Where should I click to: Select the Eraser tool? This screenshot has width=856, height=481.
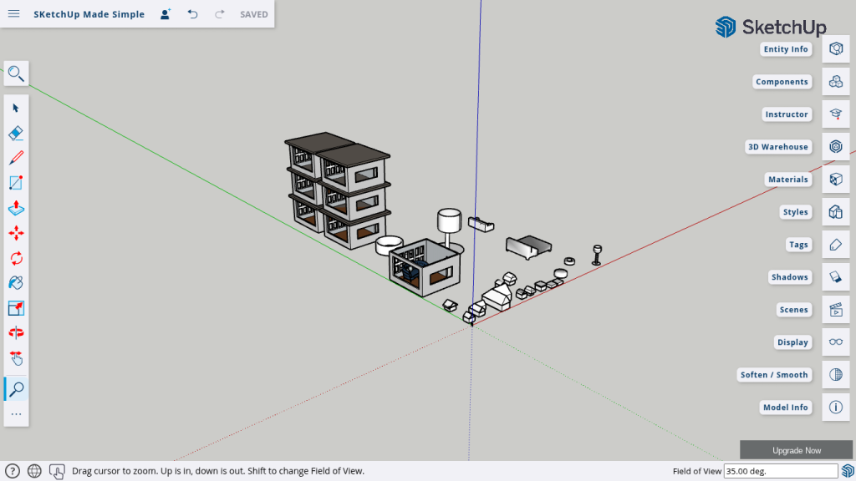(x=16, y=133)
